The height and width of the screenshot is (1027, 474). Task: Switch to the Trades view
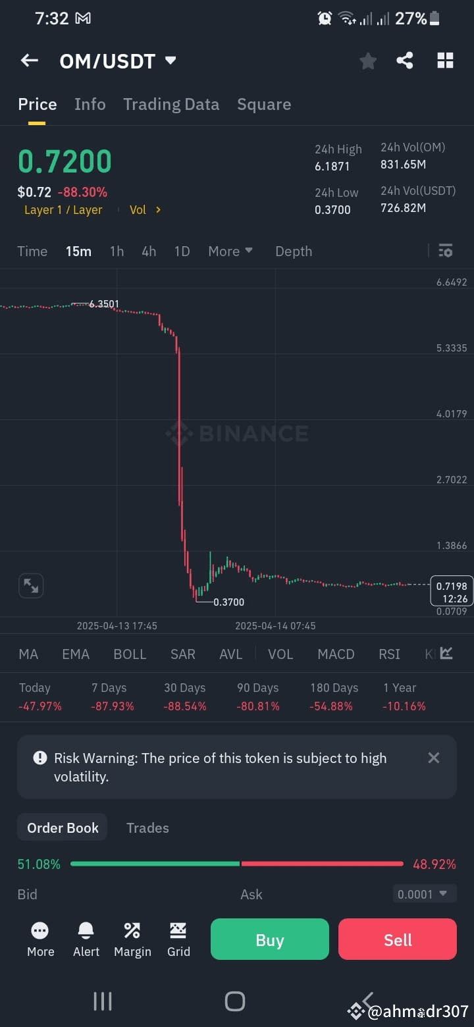(x=147, y=828)
